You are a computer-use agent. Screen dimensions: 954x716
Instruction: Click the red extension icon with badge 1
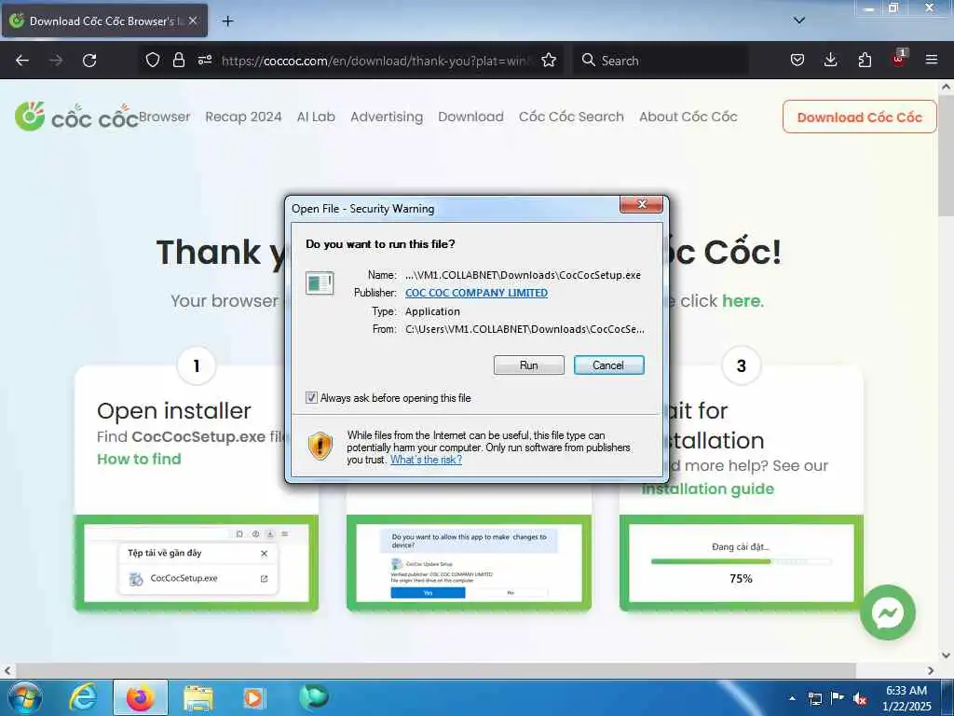(899, 59)
